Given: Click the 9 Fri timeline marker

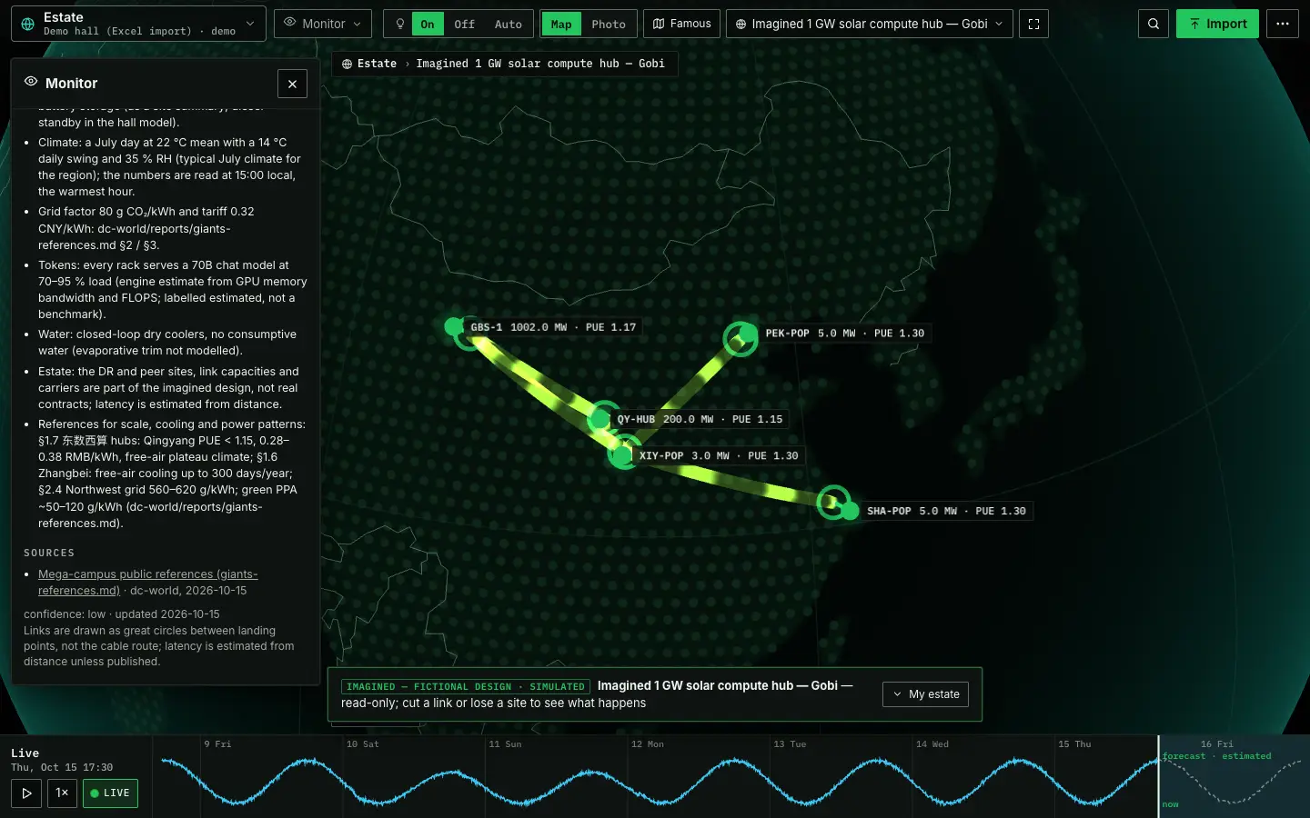Looking at the screenshot, I should click(x=217, y=744).
